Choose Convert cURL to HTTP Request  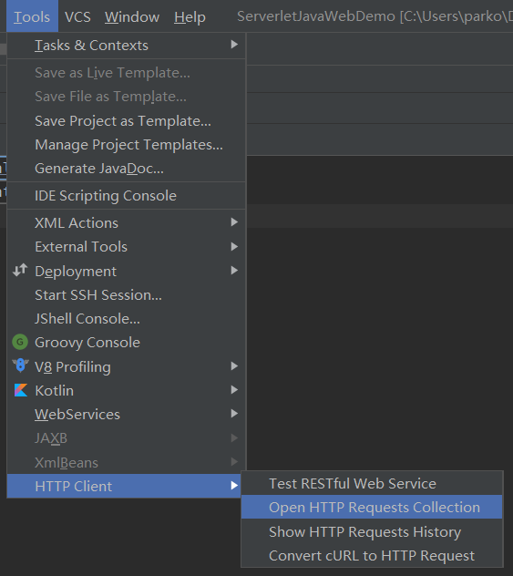[372, 555]
